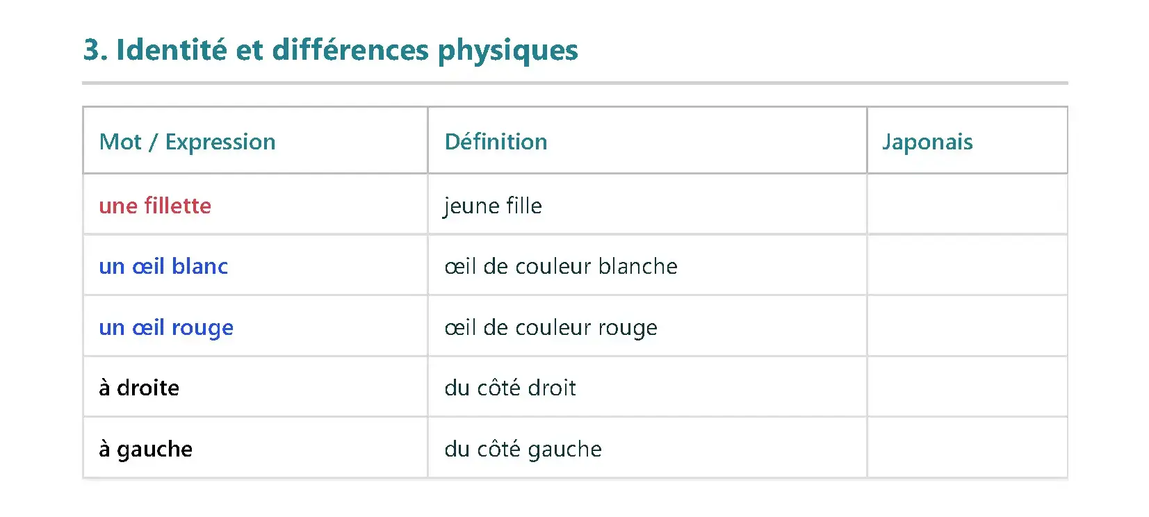
Task: Click the horizontal divider below the heading
Action: (574, 83)
